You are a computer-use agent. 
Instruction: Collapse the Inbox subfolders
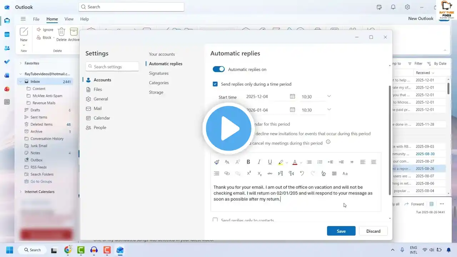[x=20, y=81]
